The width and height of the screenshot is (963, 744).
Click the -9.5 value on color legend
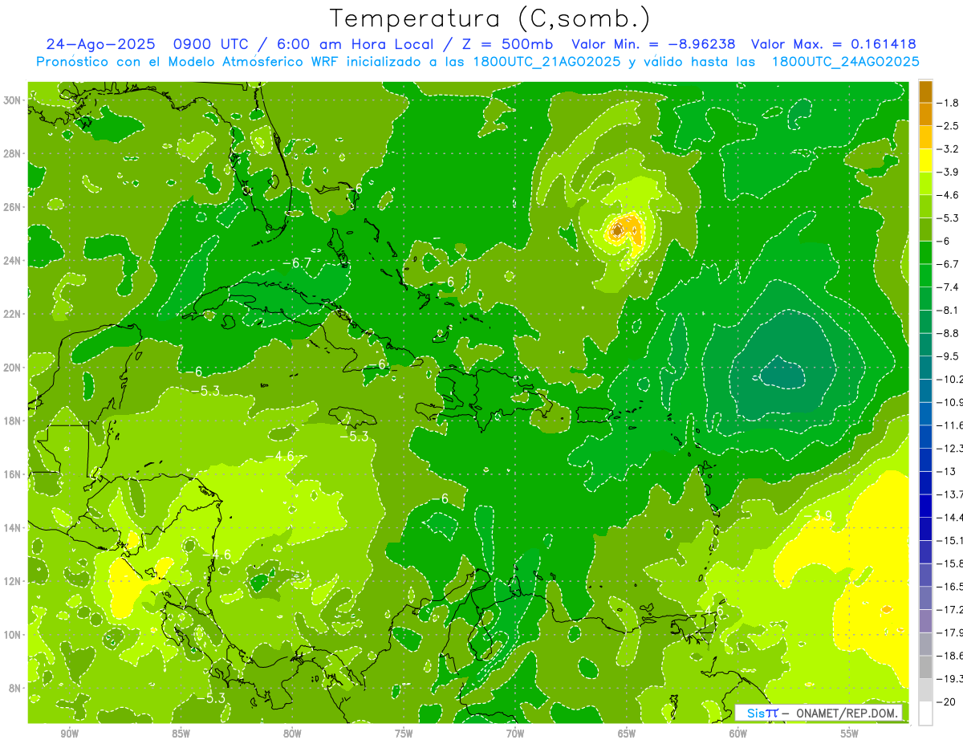pyautogui.click(x=949, y=356)
